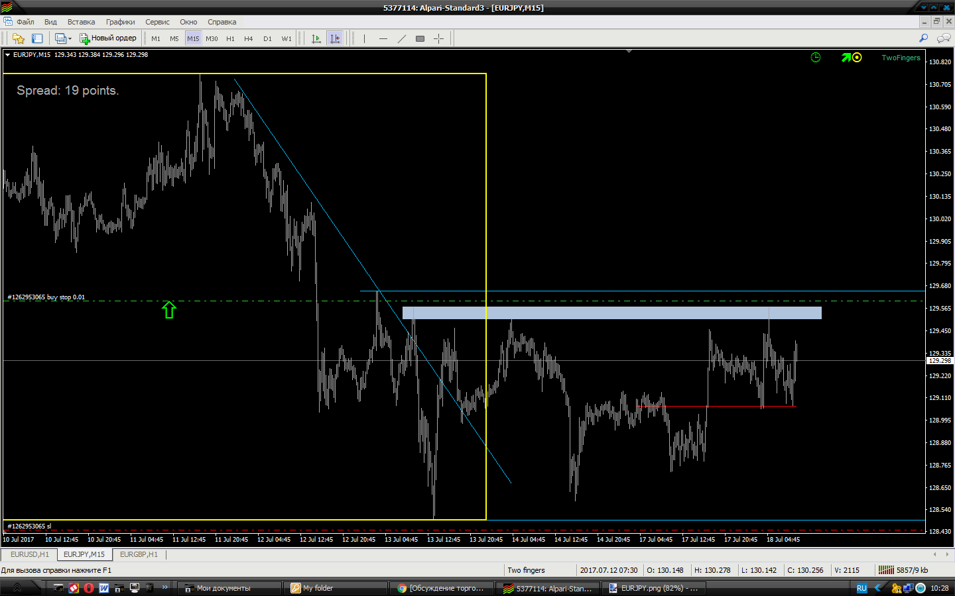955x596 pixels.
Task: Toggle the chart shift icon
Action: click(335, 38)
